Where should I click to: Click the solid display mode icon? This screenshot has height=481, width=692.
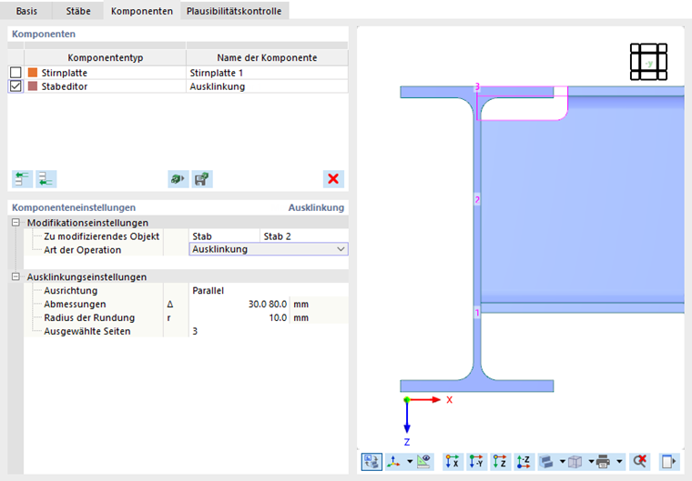pos(547,462)
